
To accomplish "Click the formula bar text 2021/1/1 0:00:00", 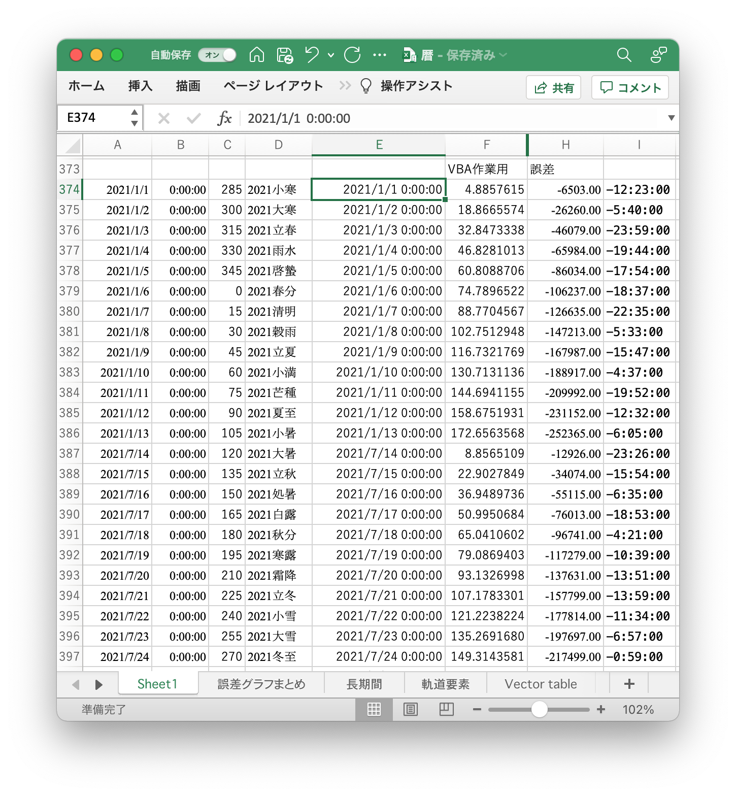I will [299, 118].
